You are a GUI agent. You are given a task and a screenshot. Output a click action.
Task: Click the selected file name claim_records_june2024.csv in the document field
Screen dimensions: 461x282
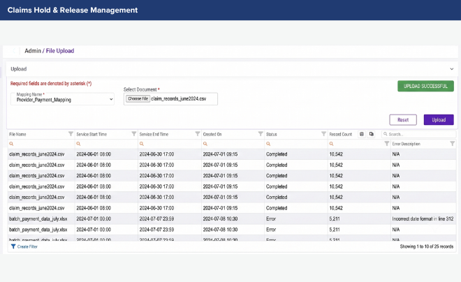tap(178, 98)
